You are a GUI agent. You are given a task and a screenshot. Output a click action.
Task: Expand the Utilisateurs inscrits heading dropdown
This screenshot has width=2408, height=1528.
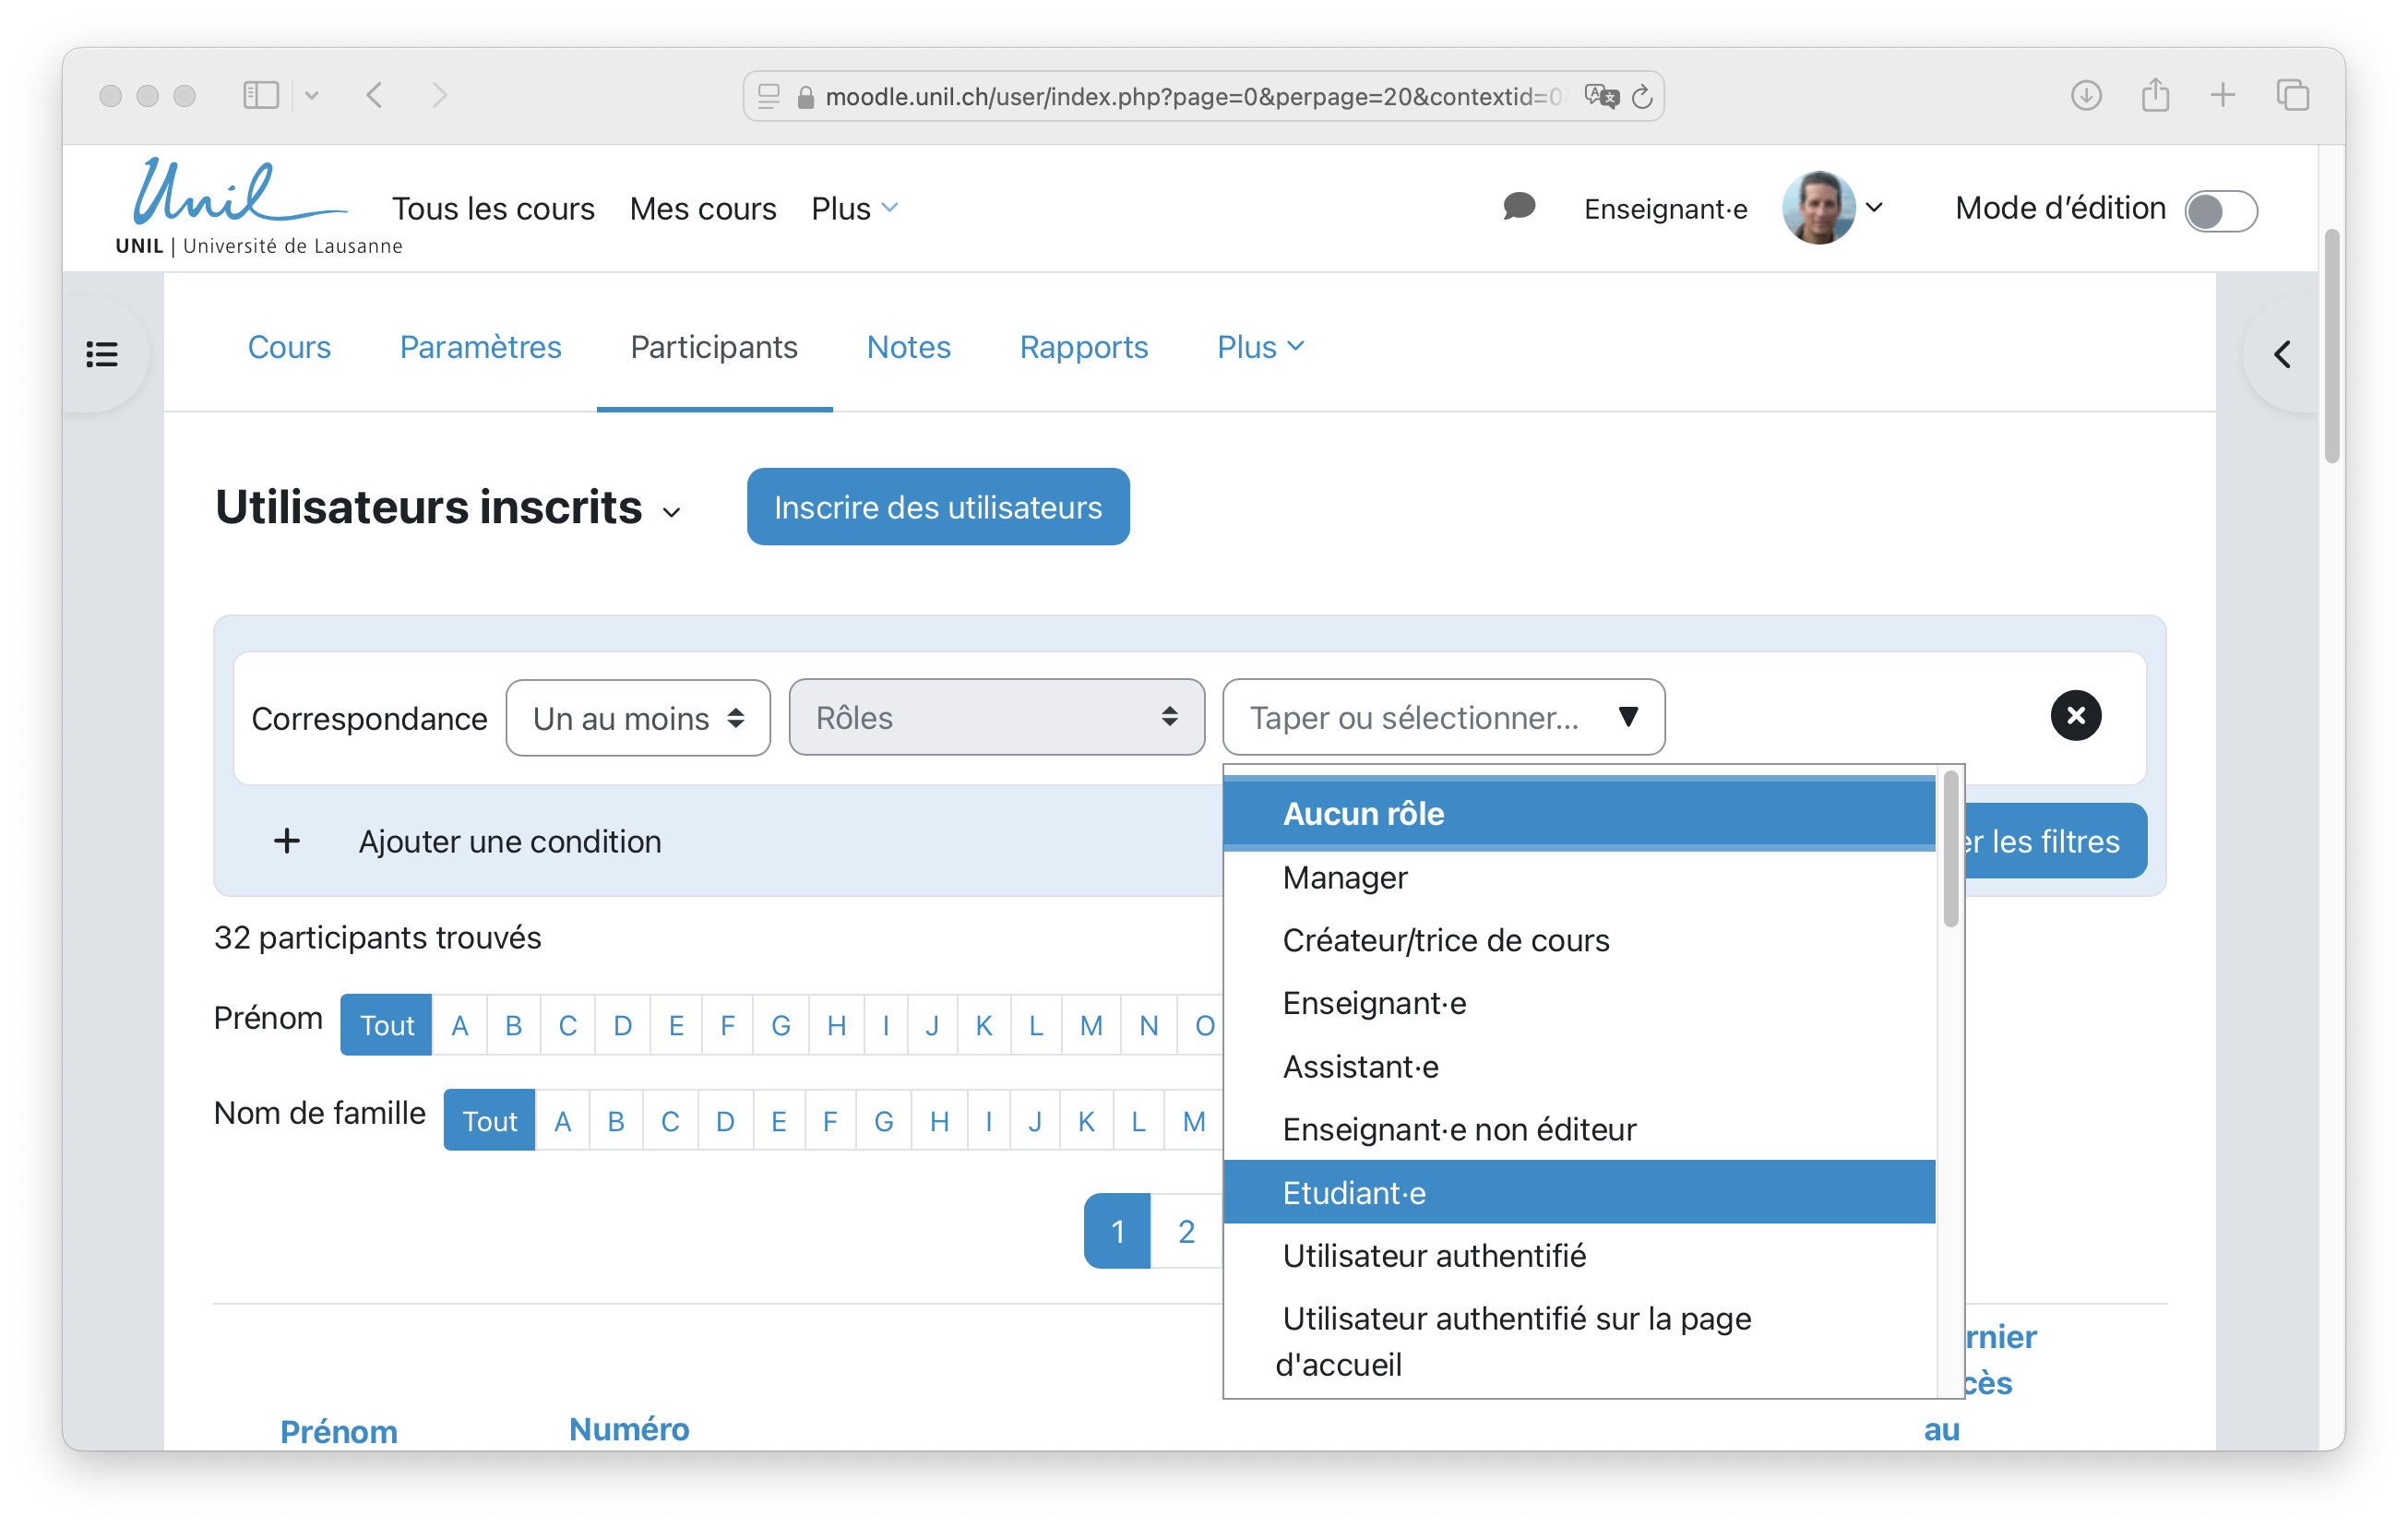[672, 512]
